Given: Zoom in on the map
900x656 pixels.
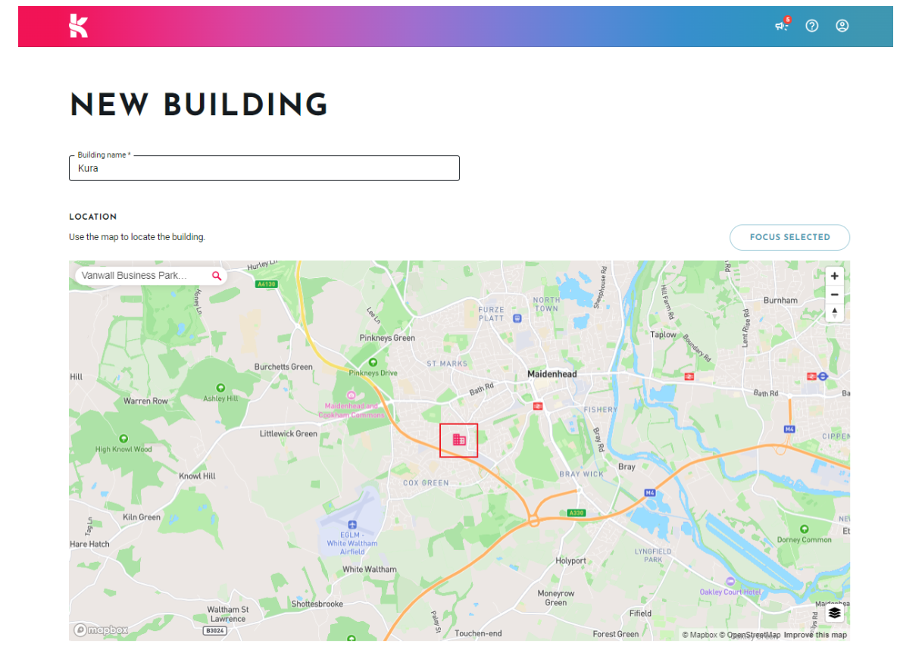Looking at the screenshot, I should pyautogui.click(x=835, y=276).
